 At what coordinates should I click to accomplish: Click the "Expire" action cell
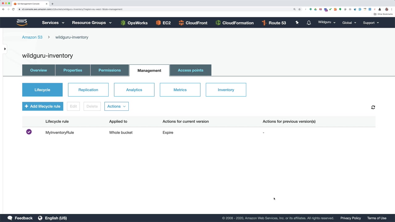coord(168,133)
